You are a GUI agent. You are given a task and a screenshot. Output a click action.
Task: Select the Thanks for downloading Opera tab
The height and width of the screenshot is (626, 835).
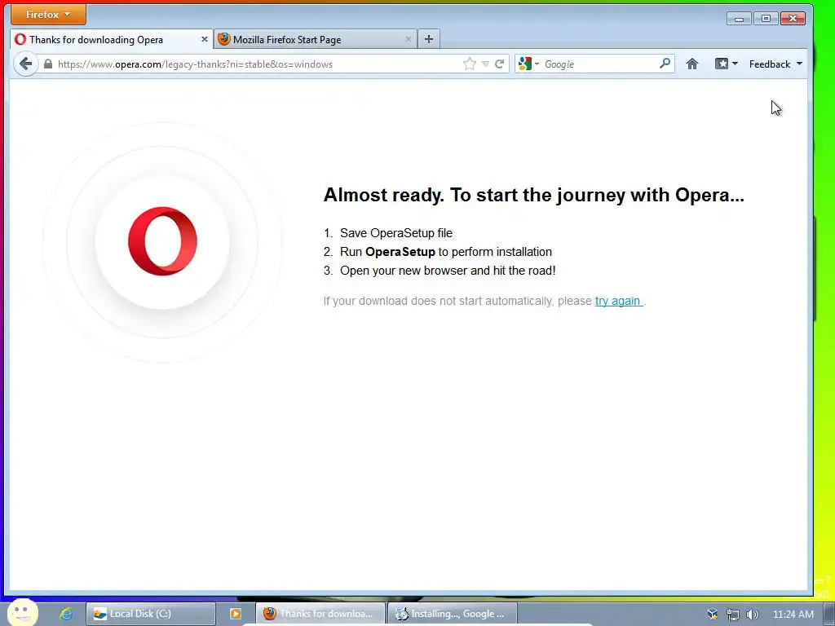click(x=111, y=39)
